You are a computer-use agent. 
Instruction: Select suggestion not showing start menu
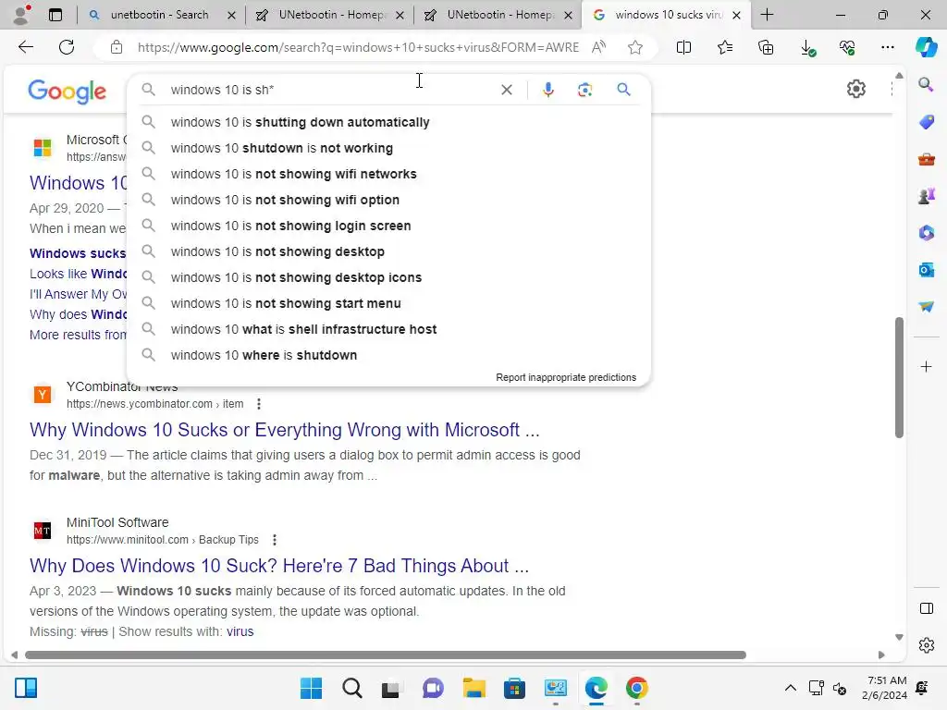click(389, 303)
